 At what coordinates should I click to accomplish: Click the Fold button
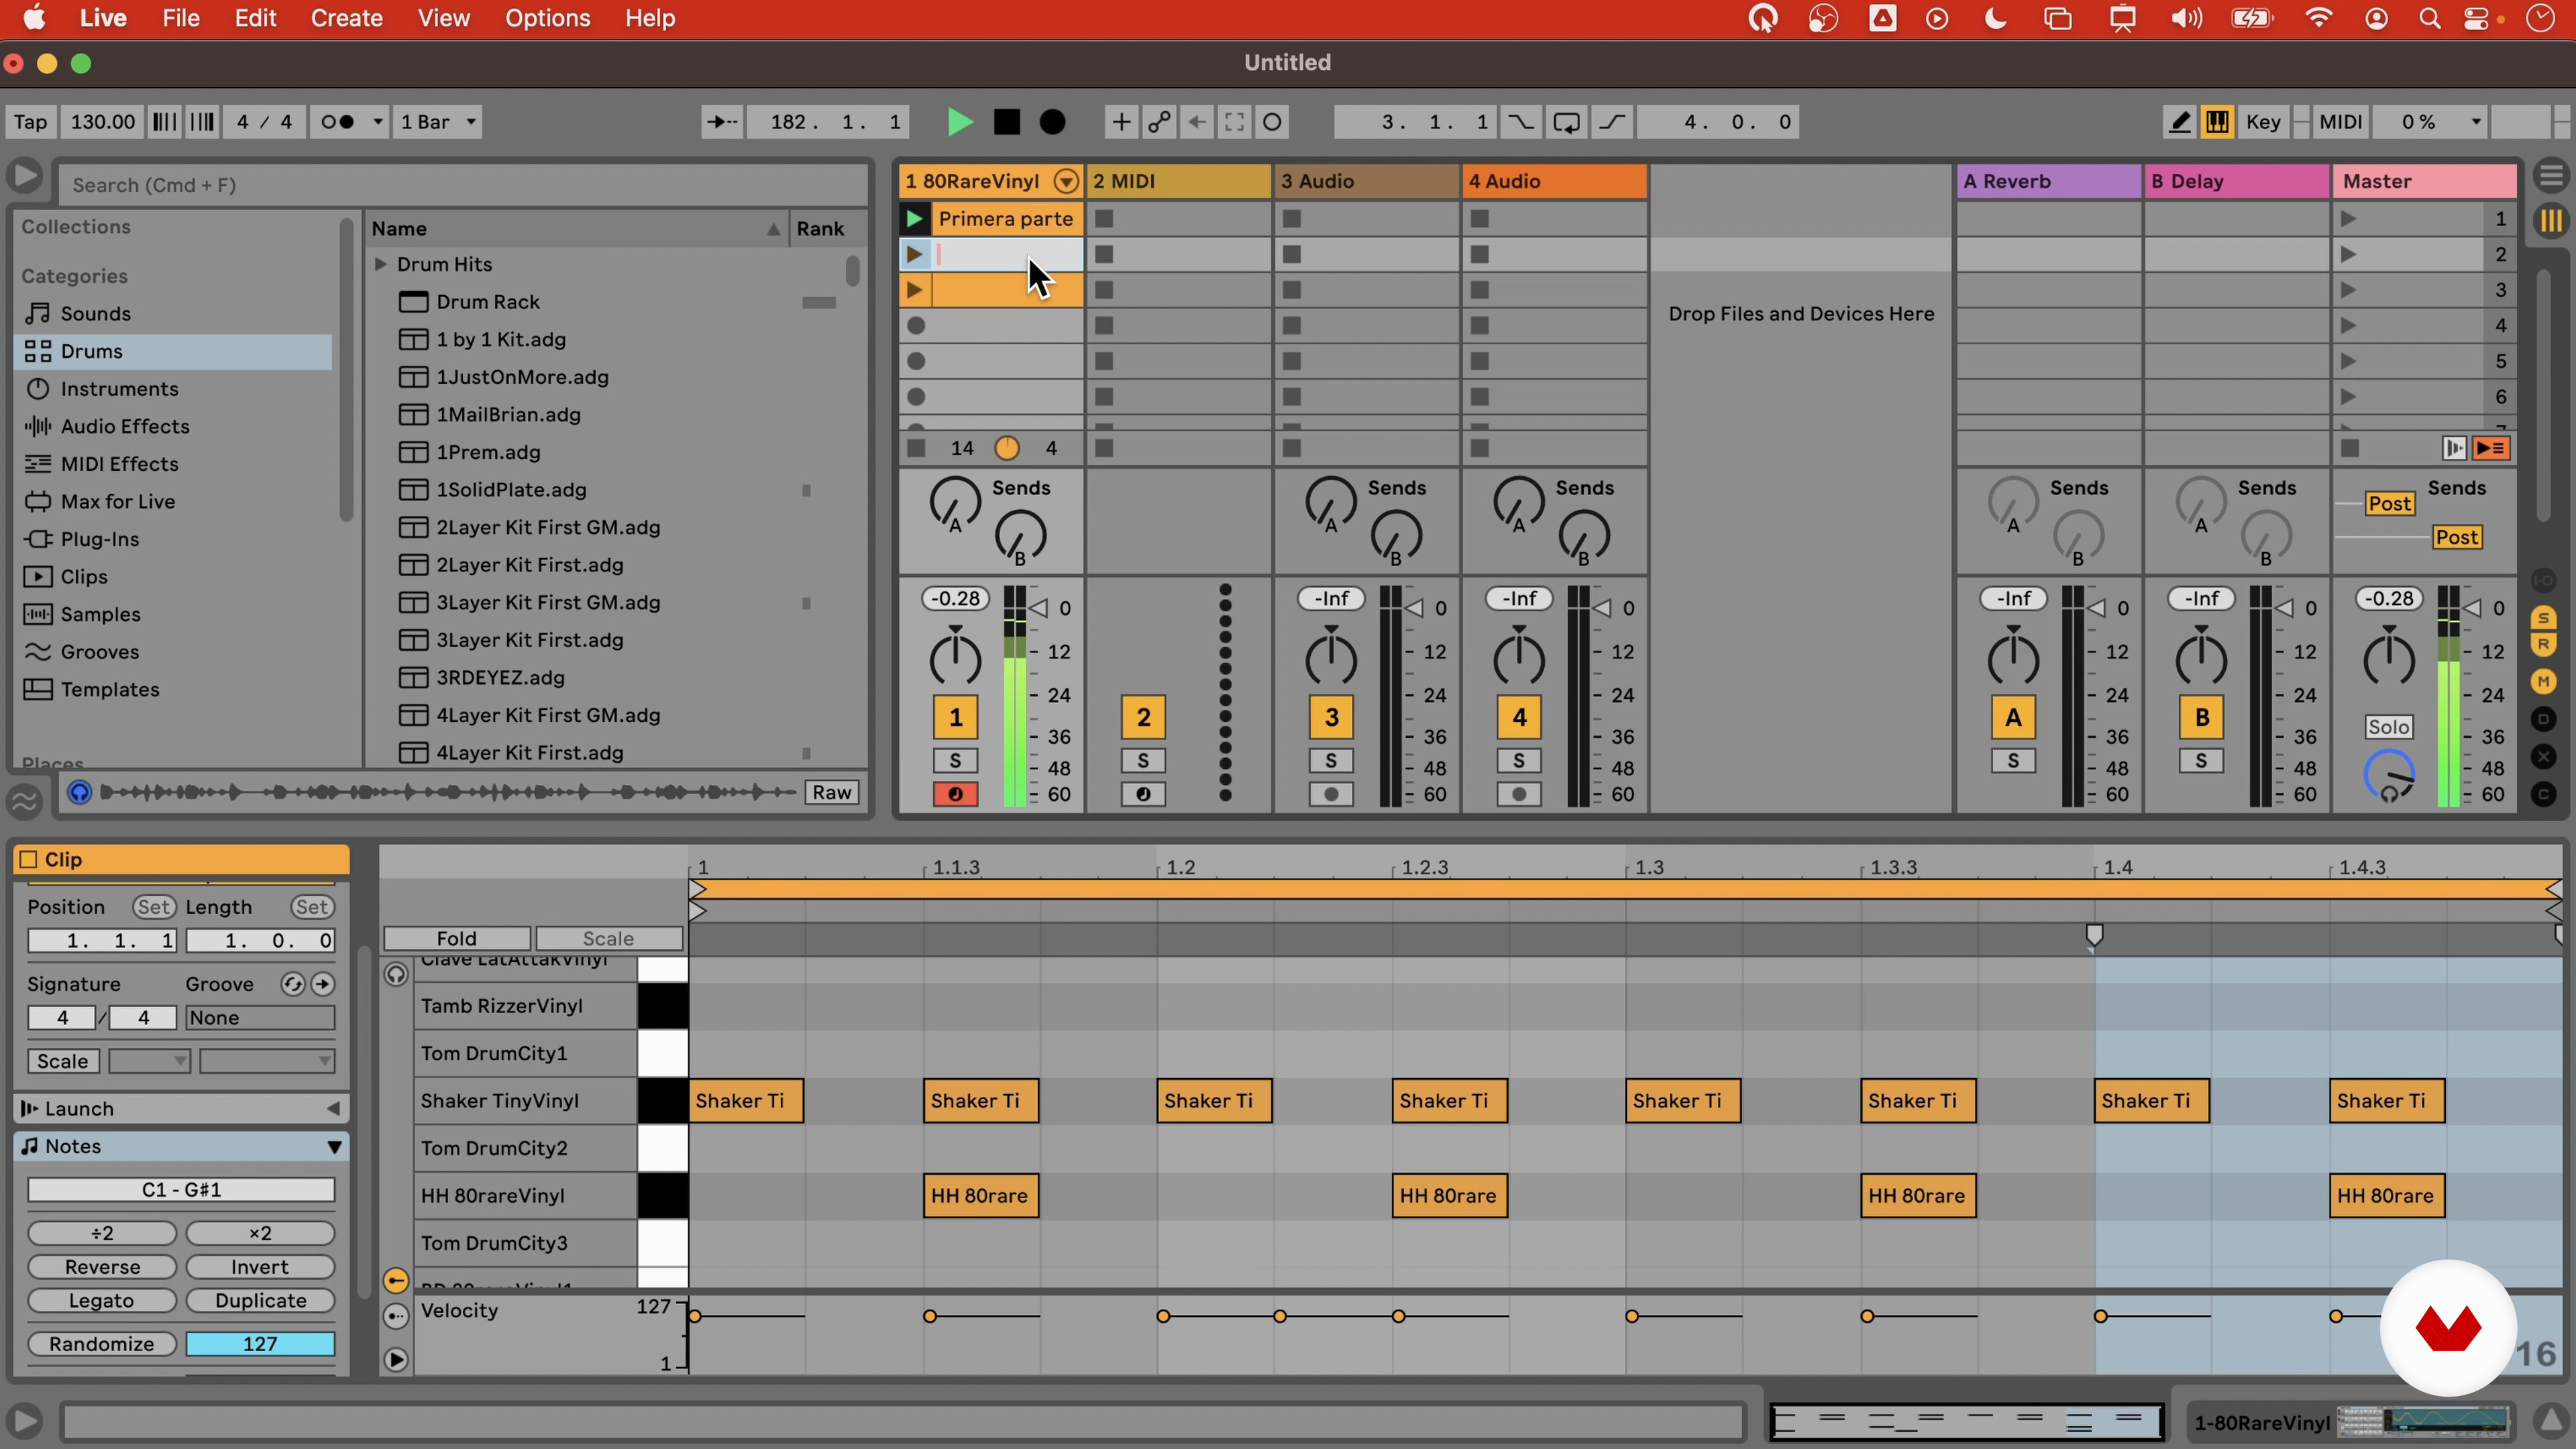point(457,938)
